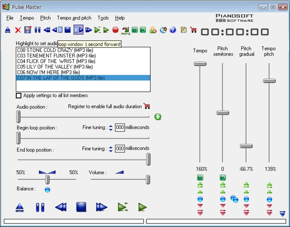Select C07 IN THE LAP OF THE GODS
Viewport: 290px width, 227px height.
click(x=83, y=78)
